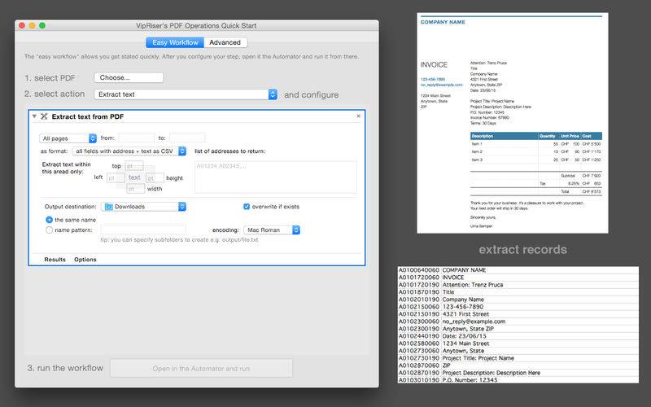651x407 pixels.
Task: Open the Extract text action dropdown
Action: coord(186,94)
